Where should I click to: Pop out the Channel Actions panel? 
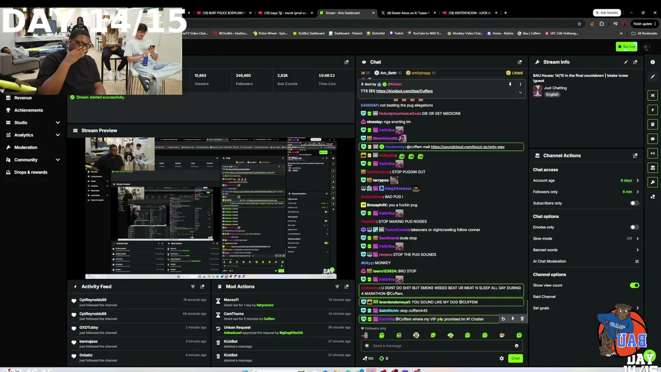coord(635,156)
